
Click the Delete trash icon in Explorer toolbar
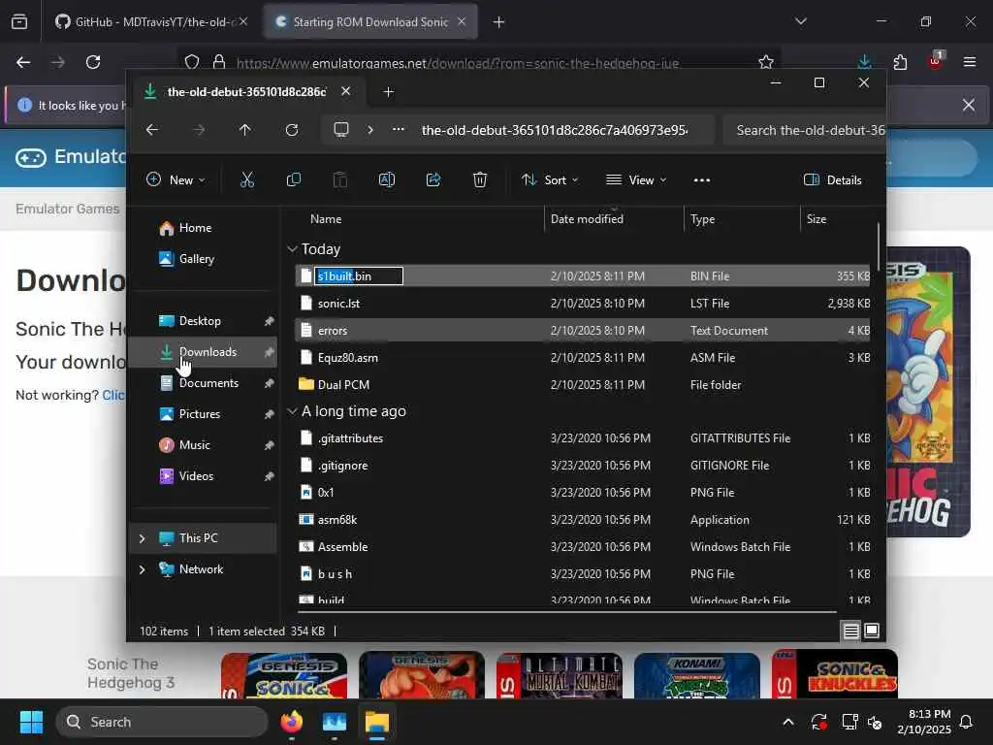480,179
